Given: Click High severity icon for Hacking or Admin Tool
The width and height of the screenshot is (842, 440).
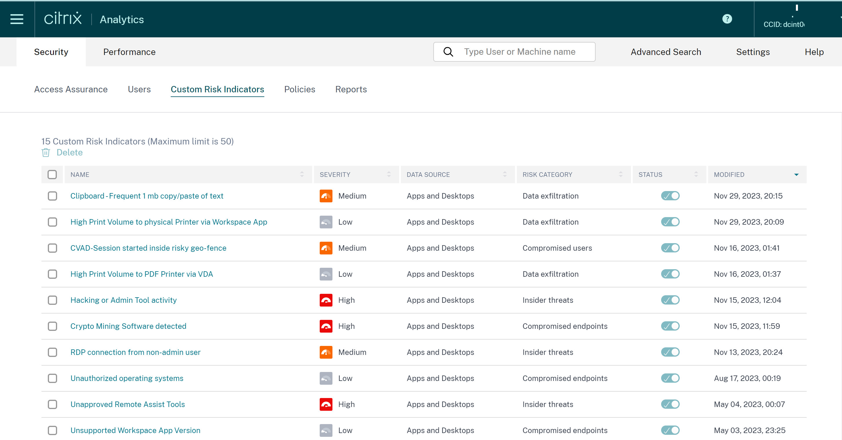Looking at the screenshot, I should (326, 300).
